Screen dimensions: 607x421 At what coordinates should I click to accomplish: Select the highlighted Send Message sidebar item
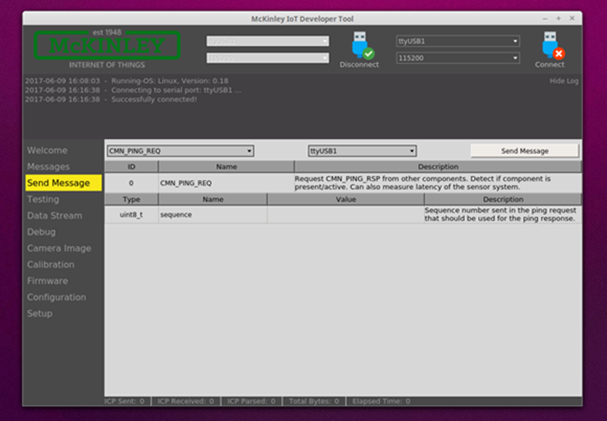point(63,183)
